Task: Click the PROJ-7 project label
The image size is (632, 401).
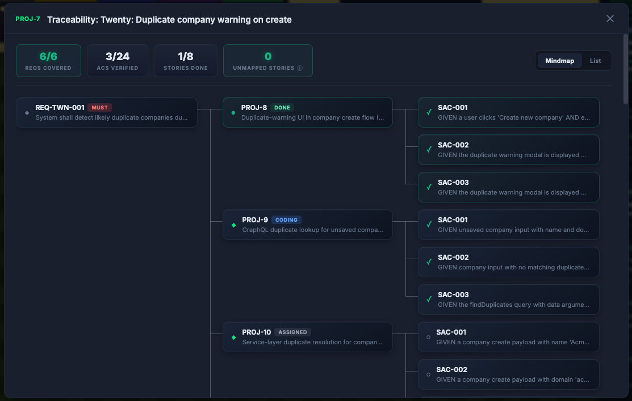Action: 27,19
